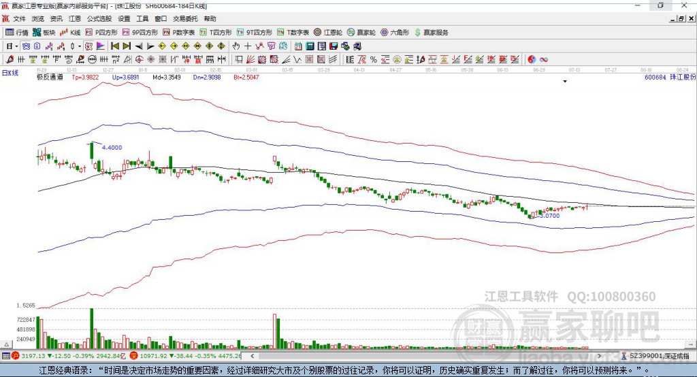Open the 文件 menu
Screen dimensions: 697x377
pyautogui.click(x=20, y=18)
